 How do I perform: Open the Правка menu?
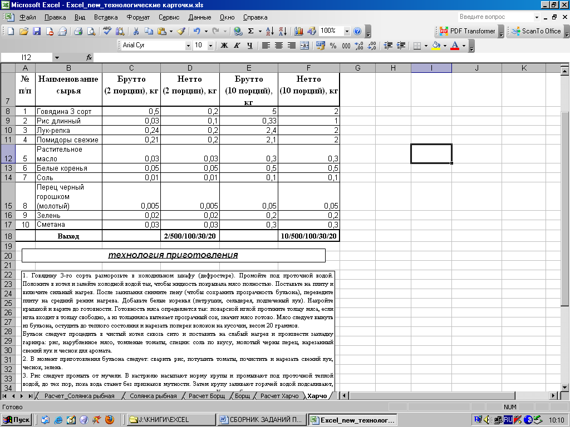coord(55,17)
